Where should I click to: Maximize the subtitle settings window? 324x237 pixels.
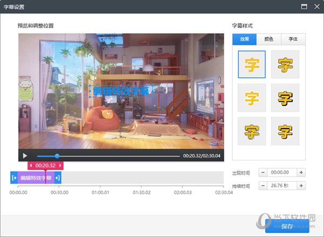(x=304, y=6)
